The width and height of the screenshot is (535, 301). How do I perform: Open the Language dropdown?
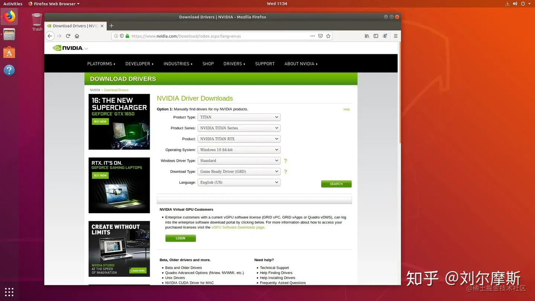(239, 182)
